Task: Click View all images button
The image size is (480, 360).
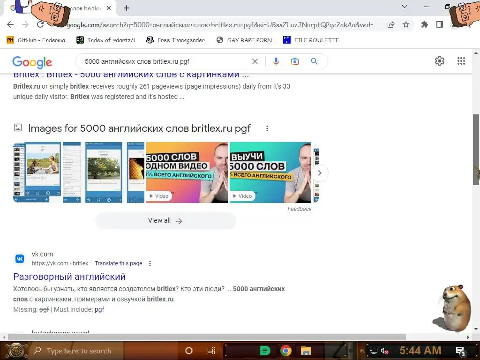Action: [165, 221]
